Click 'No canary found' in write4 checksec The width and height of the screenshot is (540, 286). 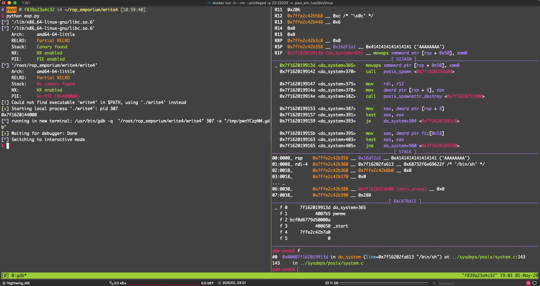click(x=56, y=84)
